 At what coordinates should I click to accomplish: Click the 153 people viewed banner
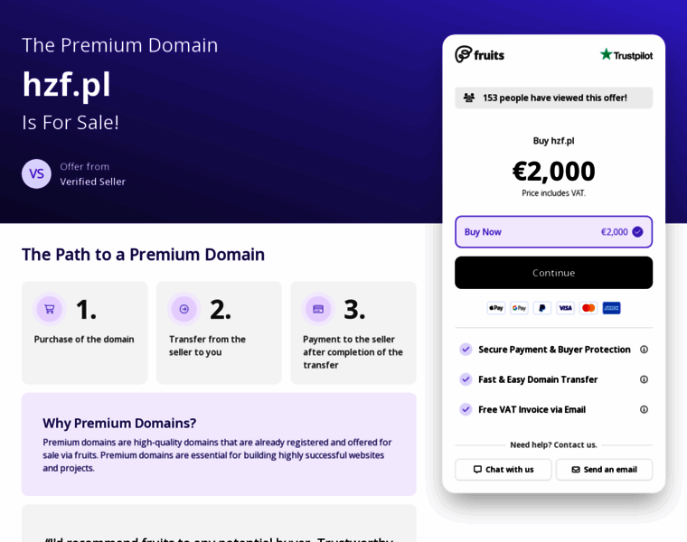click(x=554, y=98)
